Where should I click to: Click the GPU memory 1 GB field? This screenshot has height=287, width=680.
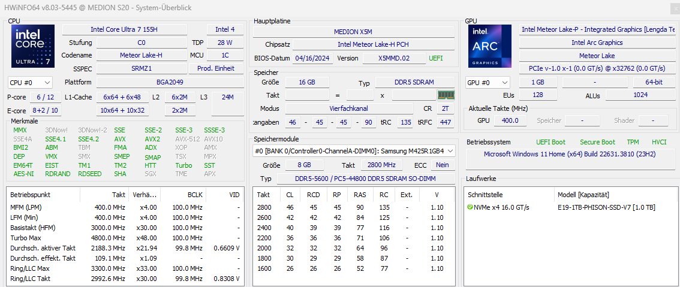[x=538, y=82]
